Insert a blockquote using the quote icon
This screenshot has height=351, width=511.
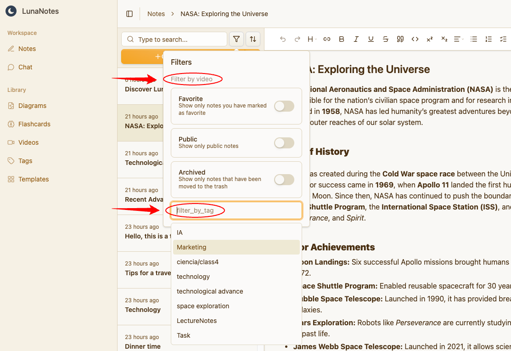(400, 39)
